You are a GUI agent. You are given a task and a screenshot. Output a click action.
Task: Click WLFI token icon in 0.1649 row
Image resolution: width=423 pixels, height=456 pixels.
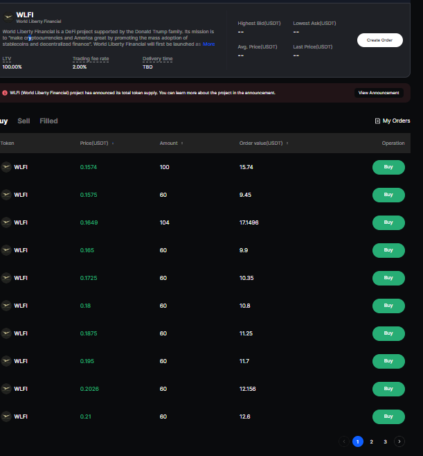(x=6, y=222)
